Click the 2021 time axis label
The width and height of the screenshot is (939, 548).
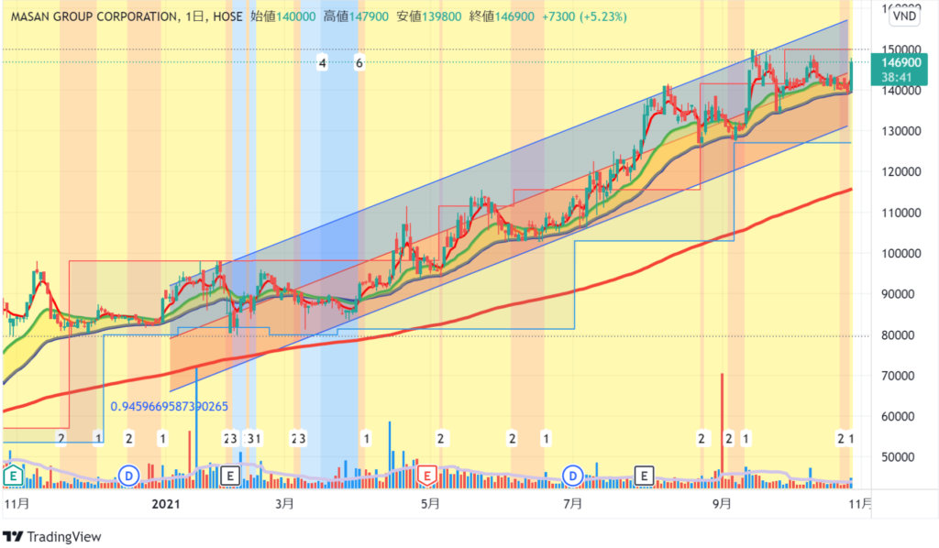[x=166, y=504]
